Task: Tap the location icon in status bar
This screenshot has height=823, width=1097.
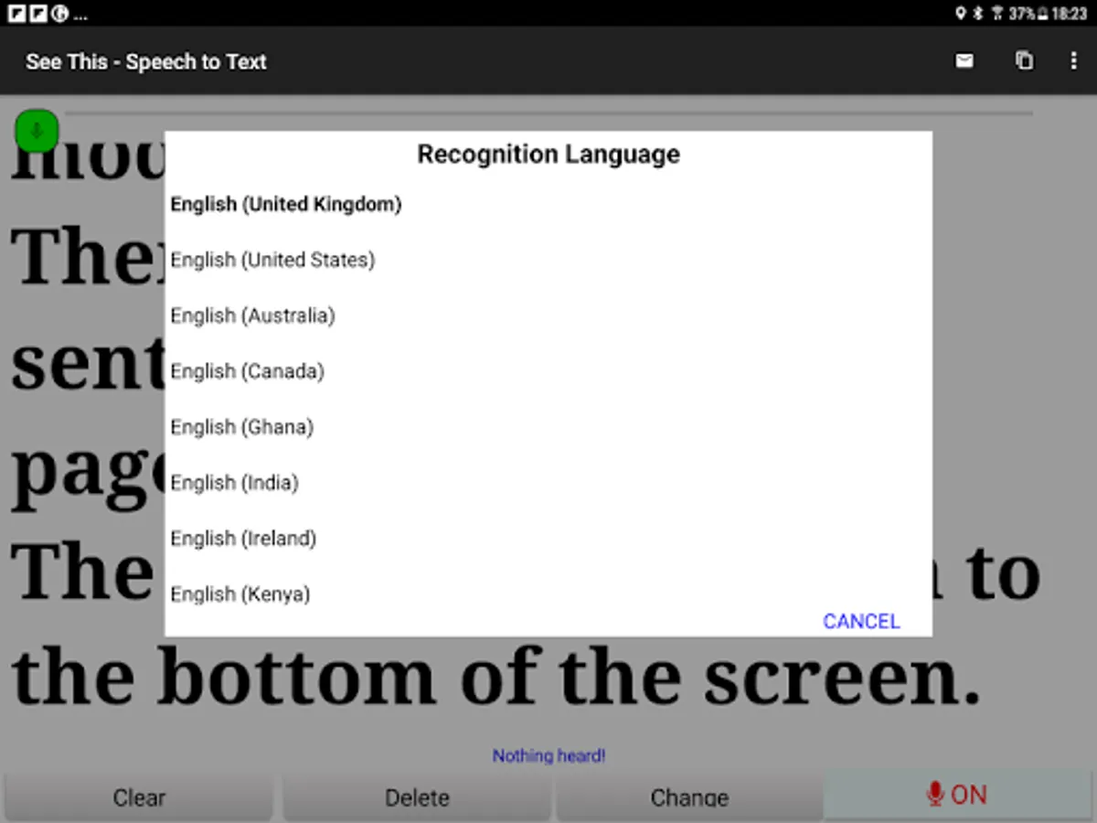Action: tap(960, 14)
